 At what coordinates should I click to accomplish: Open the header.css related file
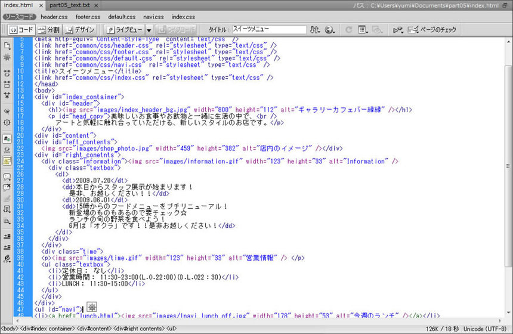pyautogui.click(x=53, y=17)
